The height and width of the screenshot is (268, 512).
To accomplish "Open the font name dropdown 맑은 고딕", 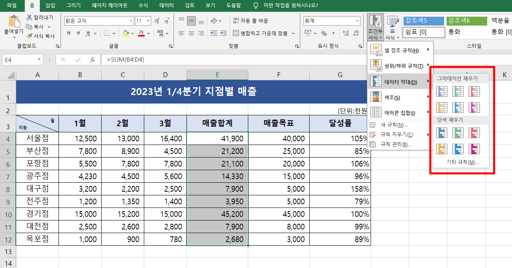I will click(131, 21).
